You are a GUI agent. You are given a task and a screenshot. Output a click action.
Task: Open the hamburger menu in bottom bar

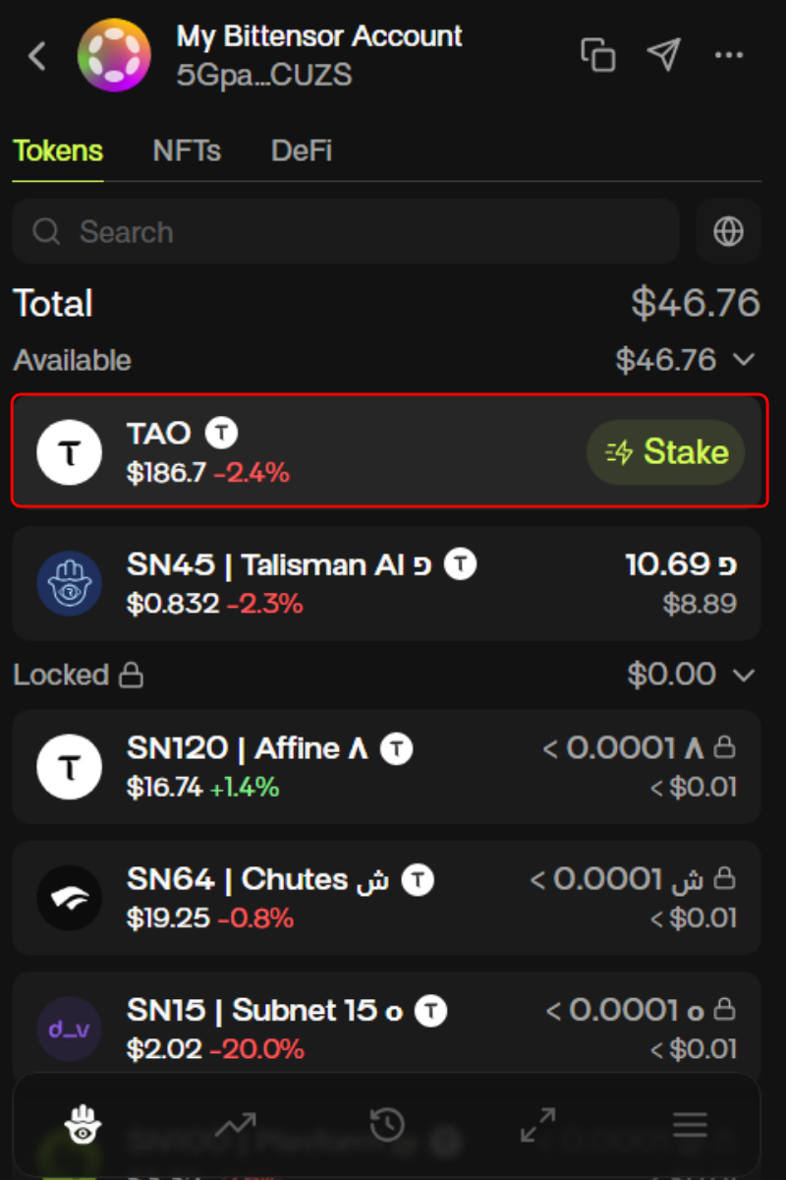click(x=690, y=1125)
